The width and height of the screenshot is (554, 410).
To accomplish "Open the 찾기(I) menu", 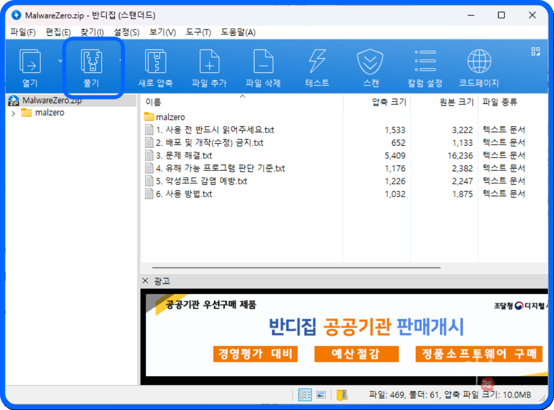I will pos(92,33).
